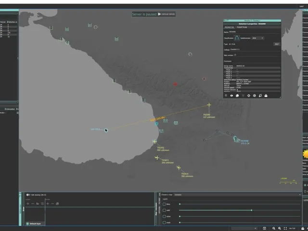The height and width of the screenshot is (231, 308).
Task: Open the Draw vertical side tab
Action: point(24,209)
